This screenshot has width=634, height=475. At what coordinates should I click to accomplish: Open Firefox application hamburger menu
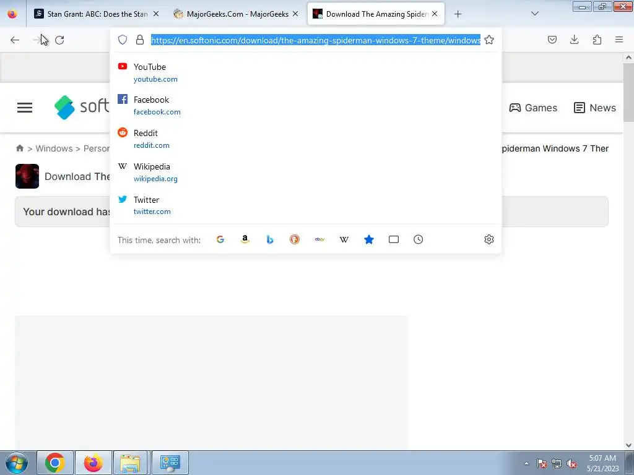click(x=619, y=40)
